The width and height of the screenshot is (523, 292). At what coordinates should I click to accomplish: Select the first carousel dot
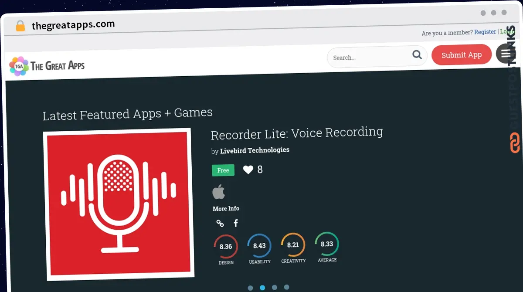coord(250,288)
